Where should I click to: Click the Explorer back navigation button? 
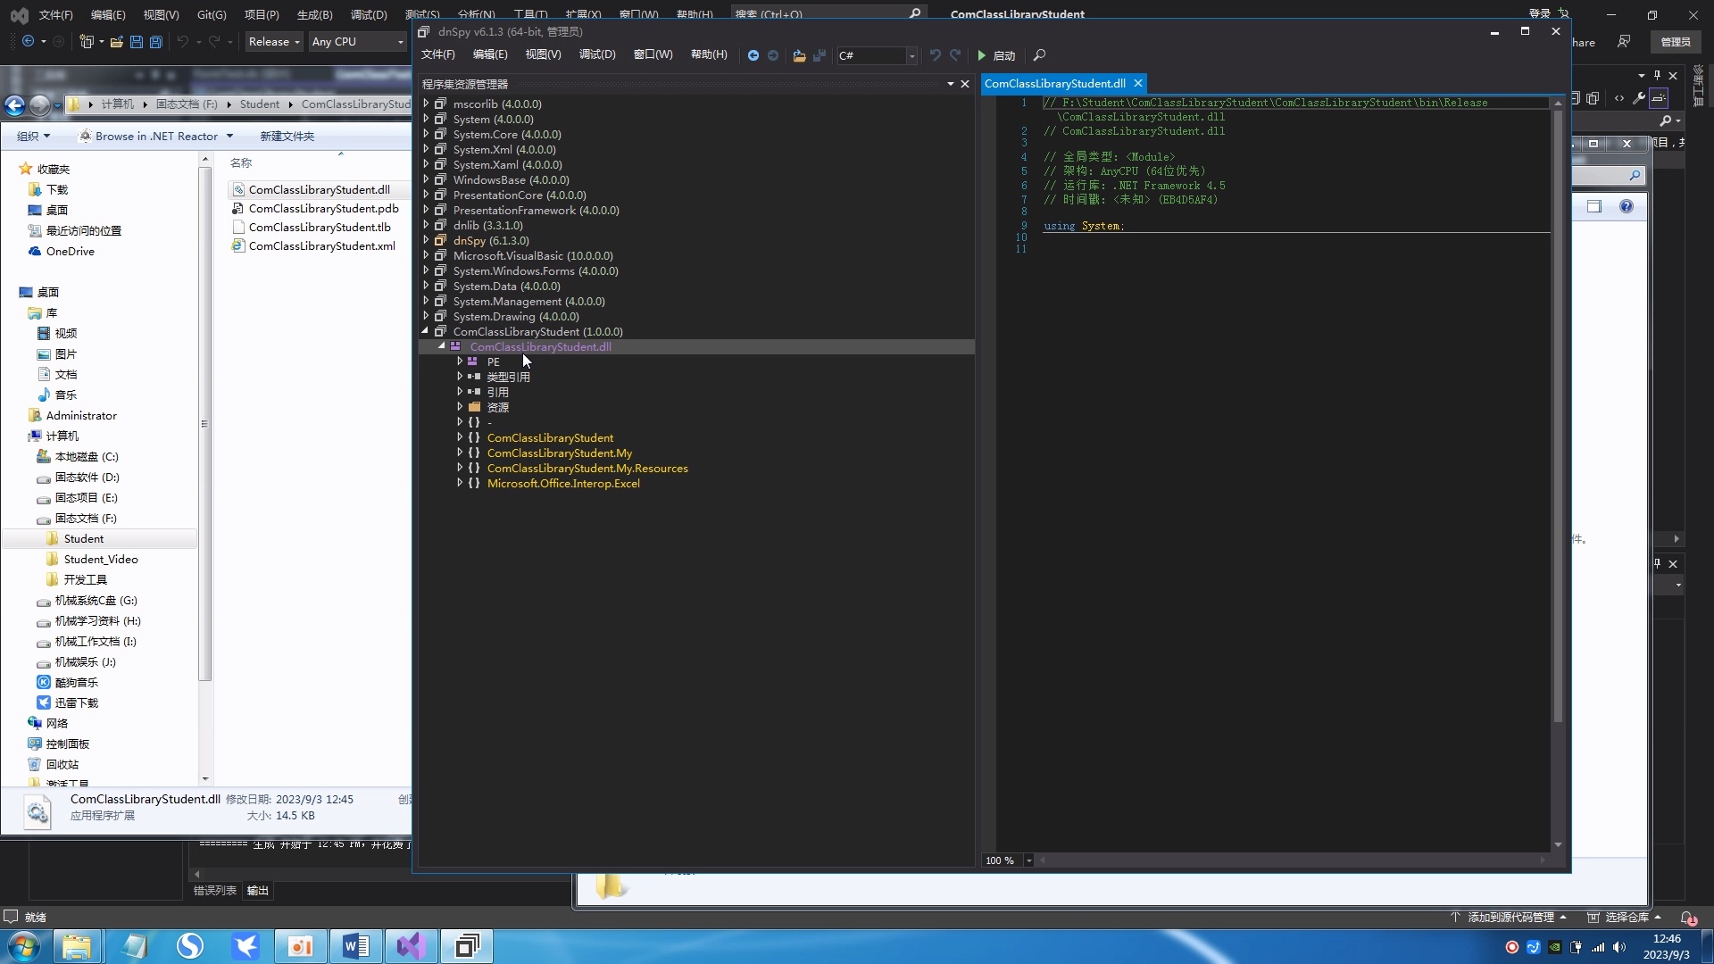pos(15,105)
